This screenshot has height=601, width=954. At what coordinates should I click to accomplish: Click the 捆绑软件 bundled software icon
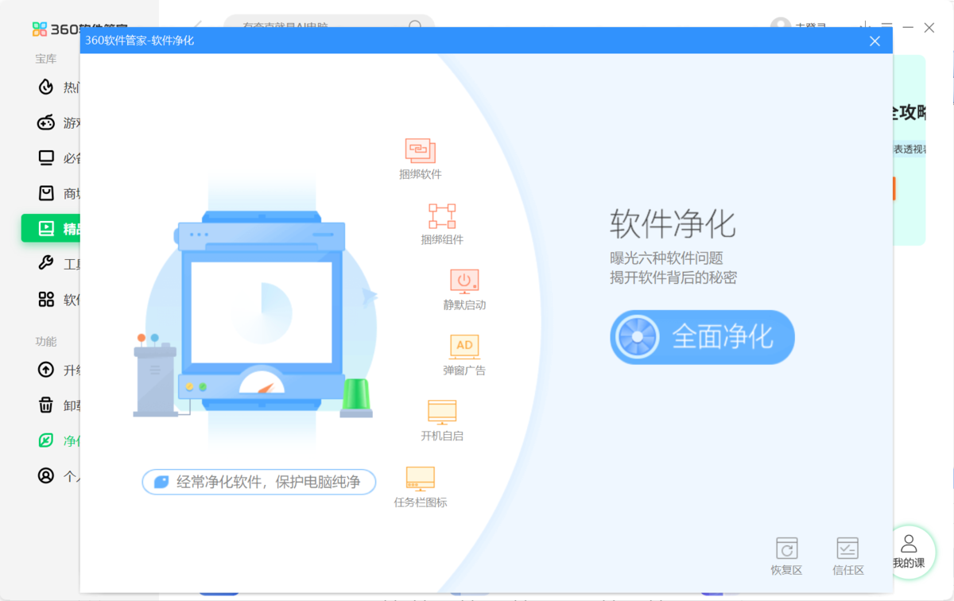pos(421,150)
